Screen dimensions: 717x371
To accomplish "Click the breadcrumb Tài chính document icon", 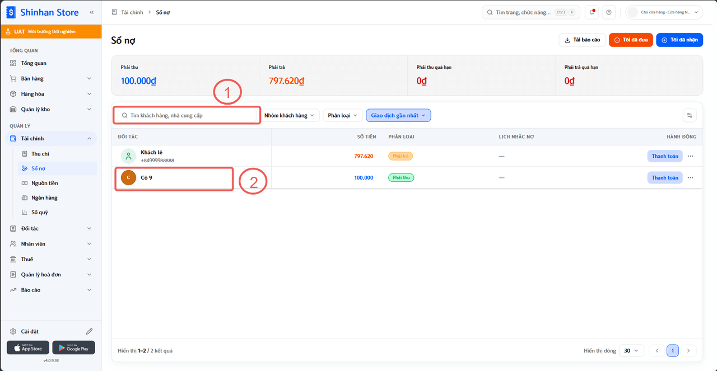I will point(114,12).
